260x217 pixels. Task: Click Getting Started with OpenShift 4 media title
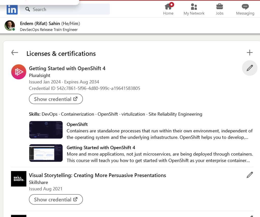coord(101,147)
